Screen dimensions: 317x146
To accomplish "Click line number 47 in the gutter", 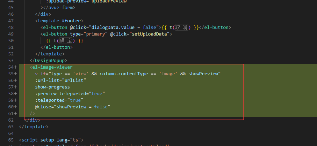I will tap(10, 21).
